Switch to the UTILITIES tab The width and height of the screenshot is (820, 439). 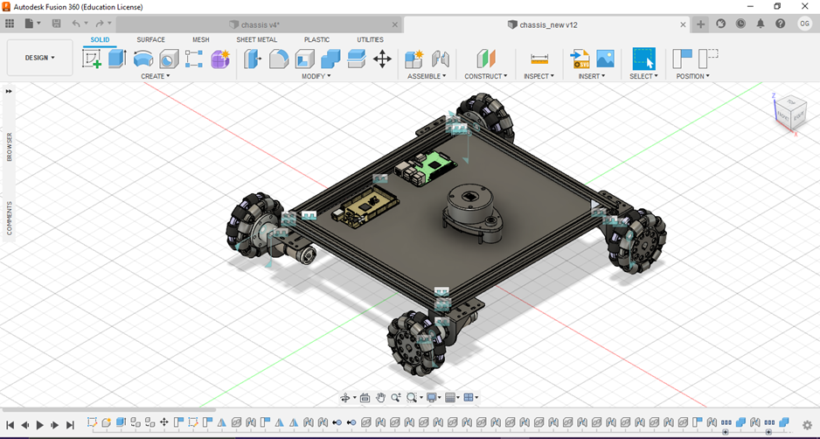(x=371, y=39)
